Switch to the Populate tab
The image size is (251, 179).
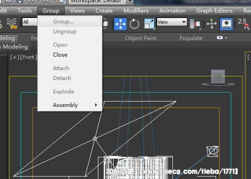[191, 38]
